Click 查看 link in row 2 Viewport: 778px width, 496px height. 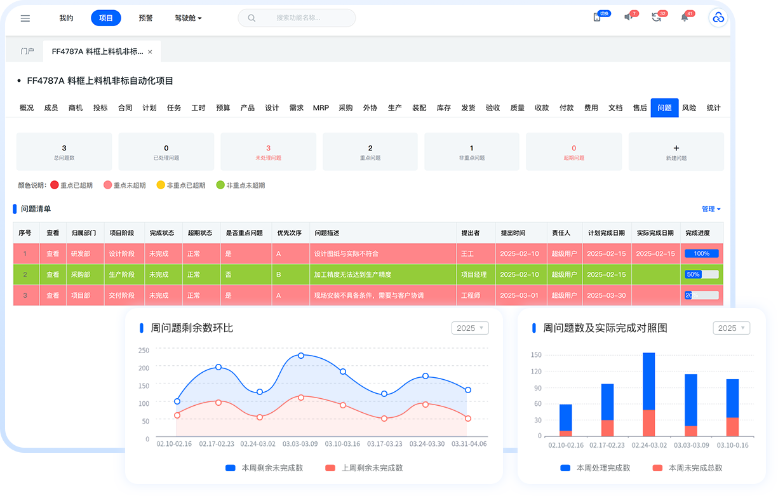(53, 275)
